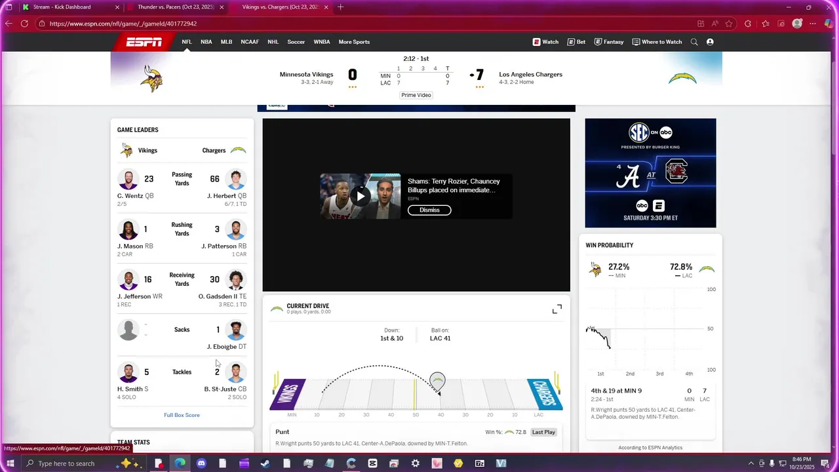Image resolution: width=839 pixels, height=472 pixels.
Task: Open browser Extensions puzzle icon
Action: point(748,24)
